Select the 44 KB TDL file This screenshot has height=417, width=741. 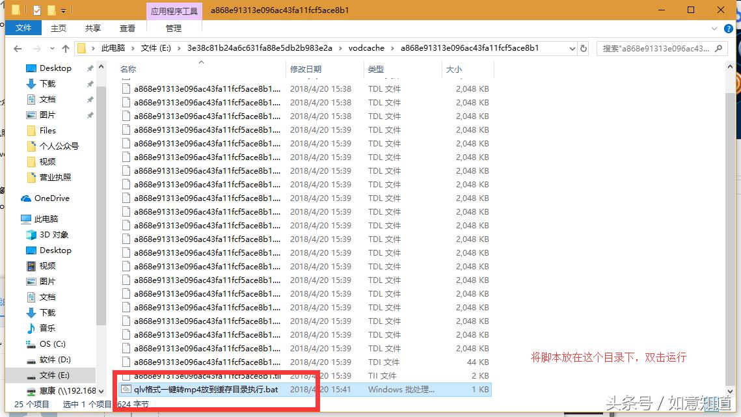(x=305, y=362)
